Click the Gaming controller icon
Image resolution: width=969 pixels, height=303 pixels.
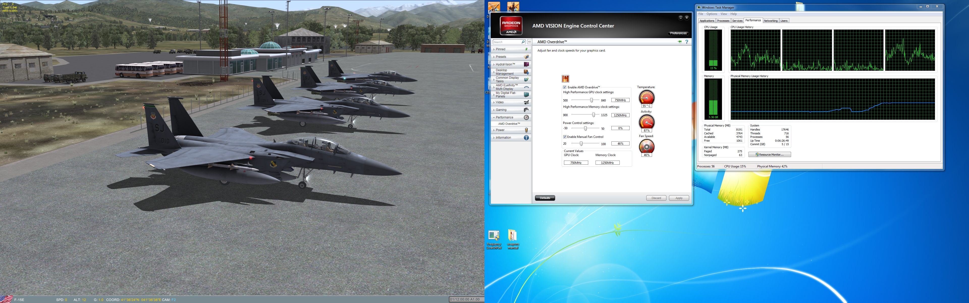click(526, 110)
